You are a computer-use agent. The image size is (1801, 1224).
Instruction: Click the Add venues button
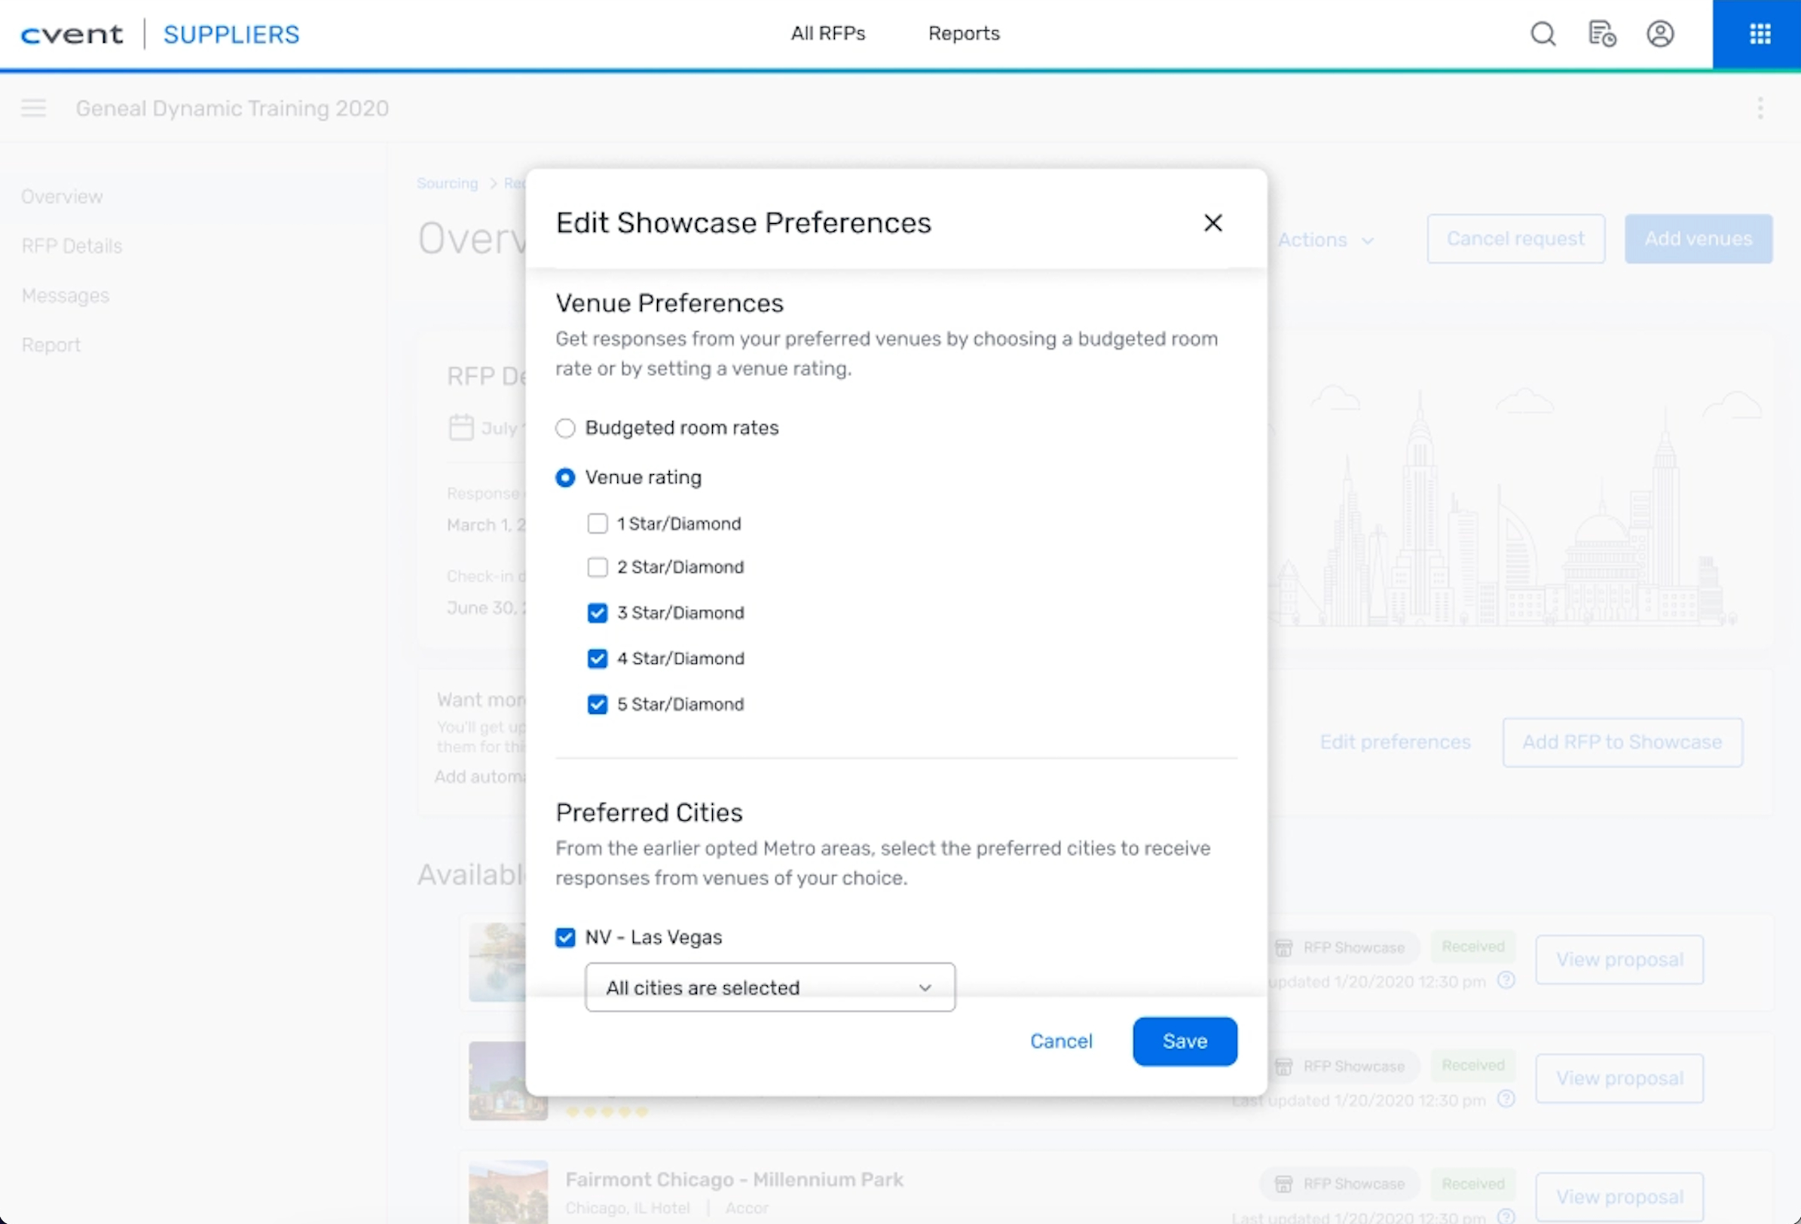click(x=1698, y=239)
